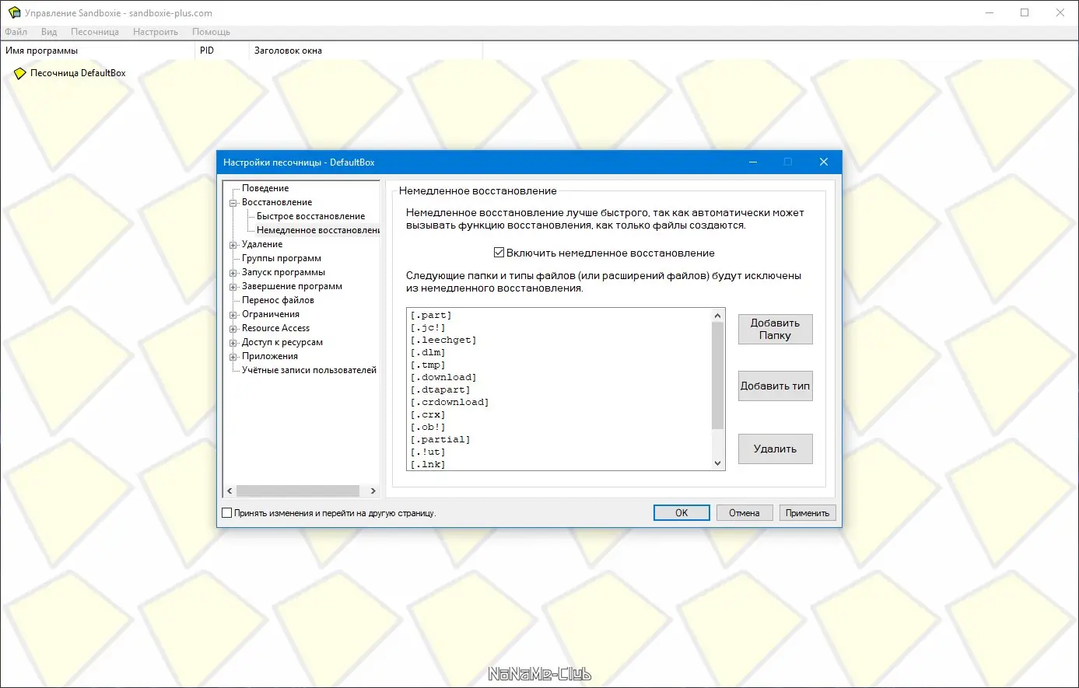The image size is (1079, 688).
Task: Click the Песочница DefaultBox sandbox icon
Action: pyautogui.click(x=19, y=73)
